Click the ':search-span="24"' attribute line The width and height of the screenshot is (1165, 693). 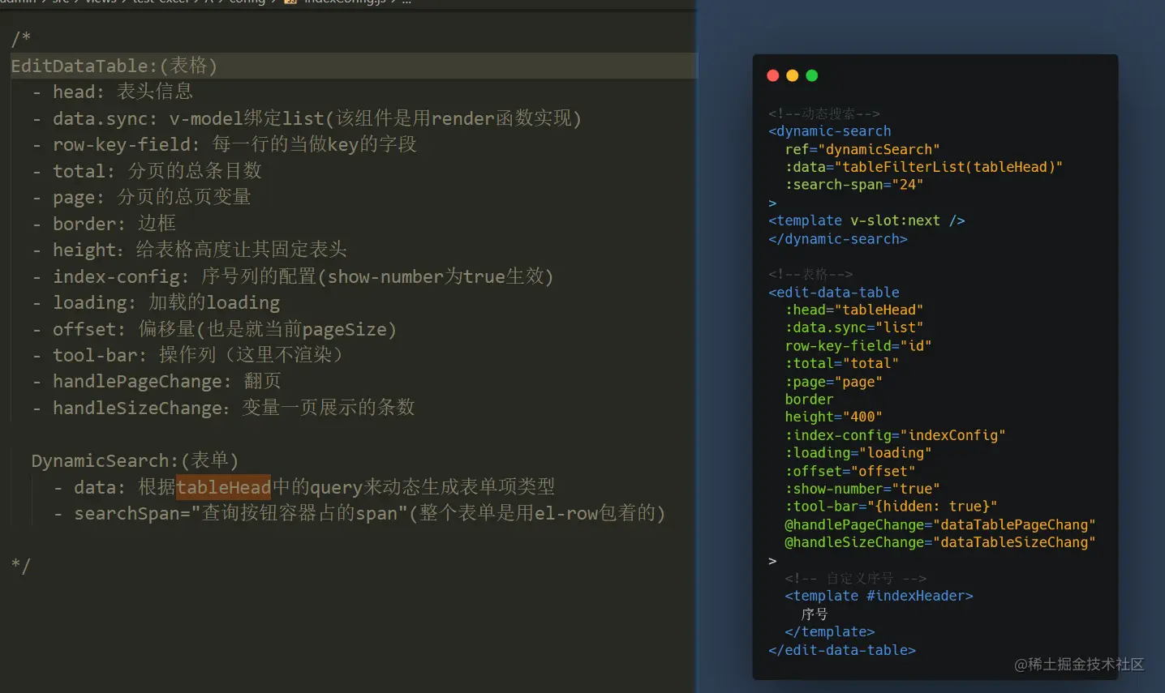click(854, 185)
